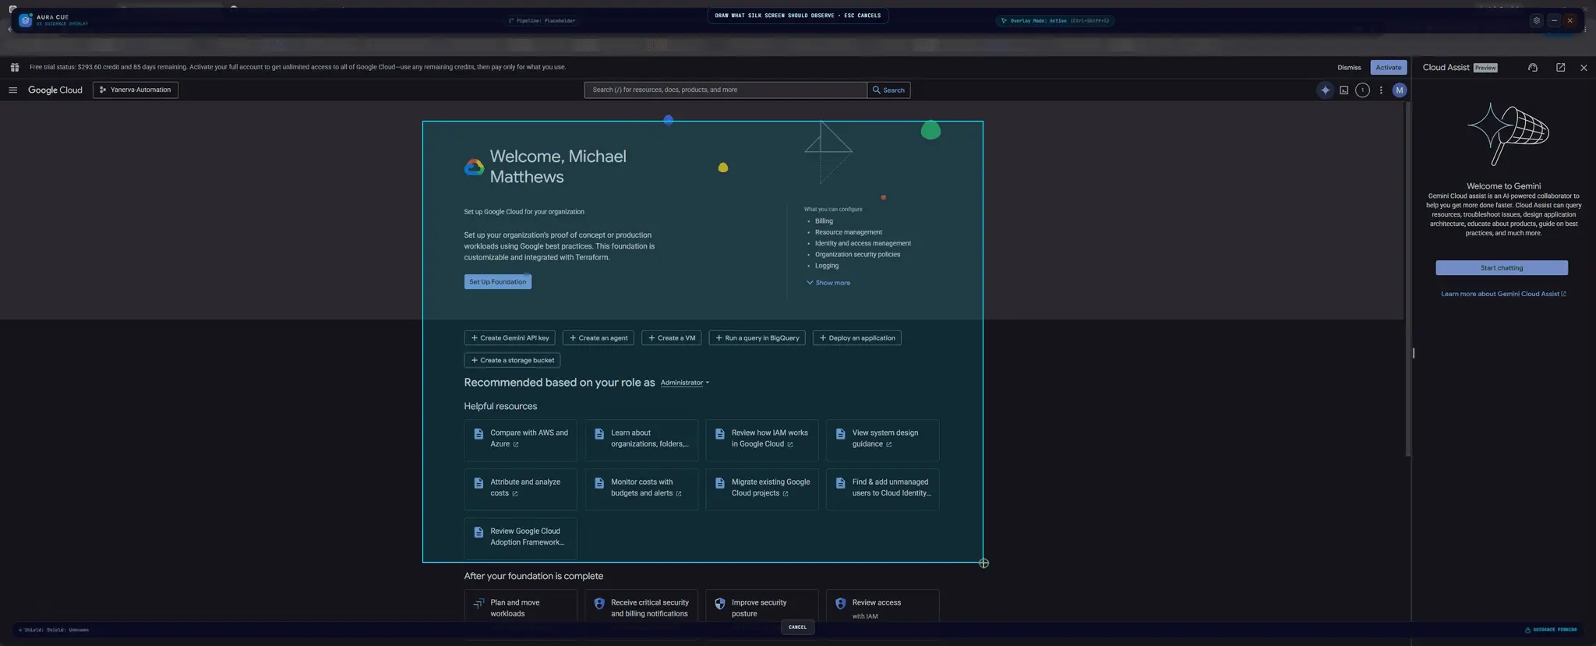
Task: Open the M account avatar
Action: (1400, 90)
